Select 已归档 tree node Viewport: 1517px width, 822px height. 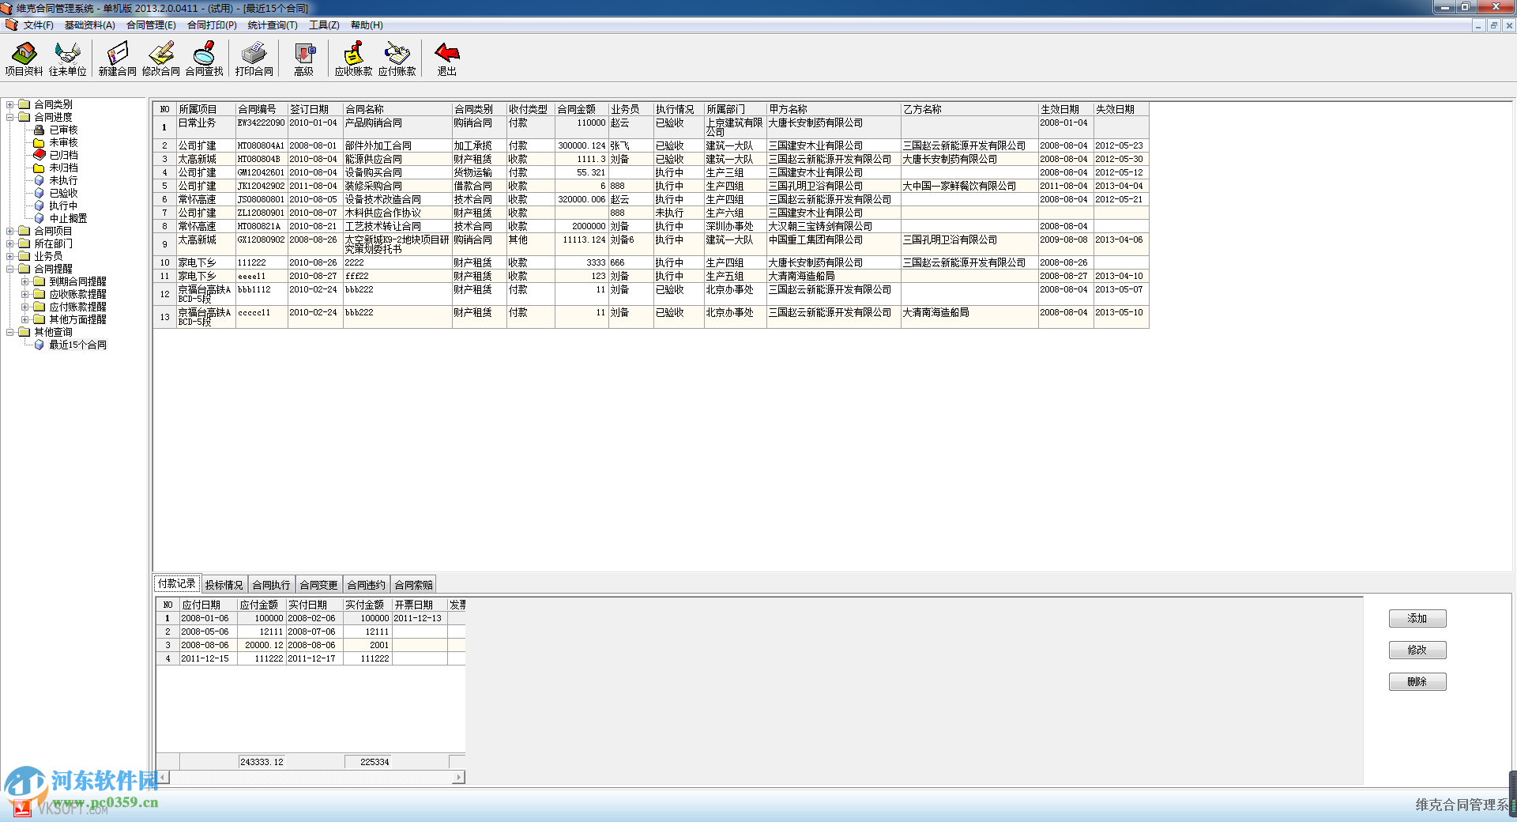point(63,155)
